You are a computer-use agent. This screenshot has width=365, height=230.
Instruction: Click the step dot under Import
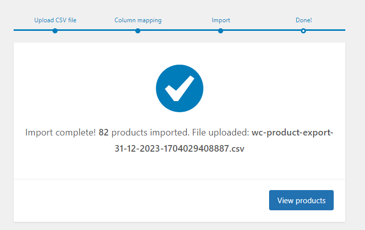click(221, 31)
